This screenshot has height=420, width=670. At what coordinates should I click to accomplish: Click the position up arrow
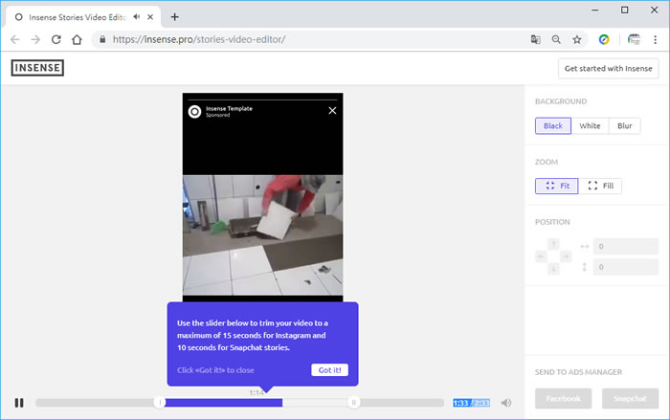click(x=553, y=244)
